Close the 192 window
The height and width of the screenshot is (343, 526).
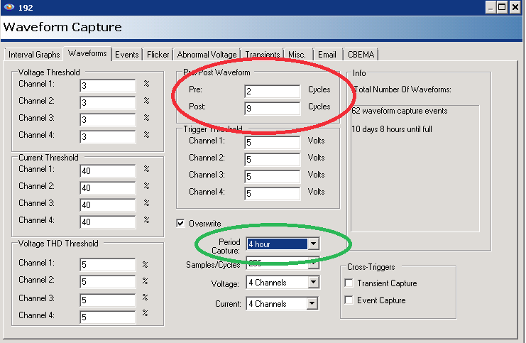click(515, 7)
